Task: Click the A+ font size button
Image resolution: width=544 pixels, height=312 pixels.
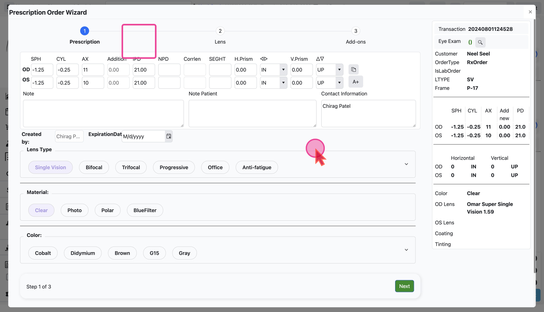Action: click(x=356, y=82)
